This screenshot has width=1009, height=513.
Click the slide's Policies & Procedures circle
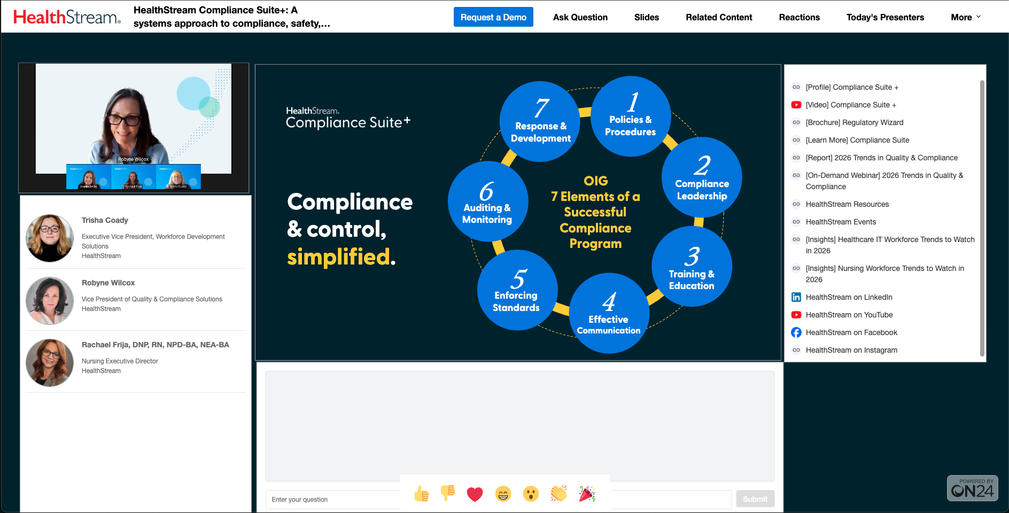tap(631, 116)
